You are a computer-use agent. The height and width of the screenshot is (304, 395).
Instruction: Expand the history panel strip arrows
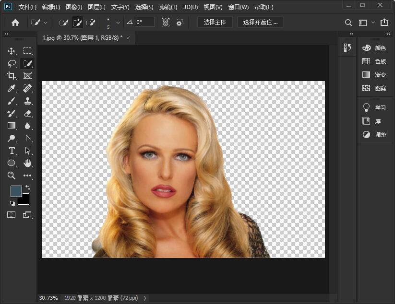tap(352, 34)
